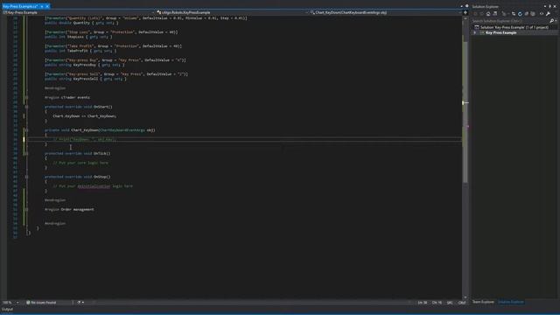Close the Key-Press Example.cs tab
The image size is (560, 315).
coord(47,6)
